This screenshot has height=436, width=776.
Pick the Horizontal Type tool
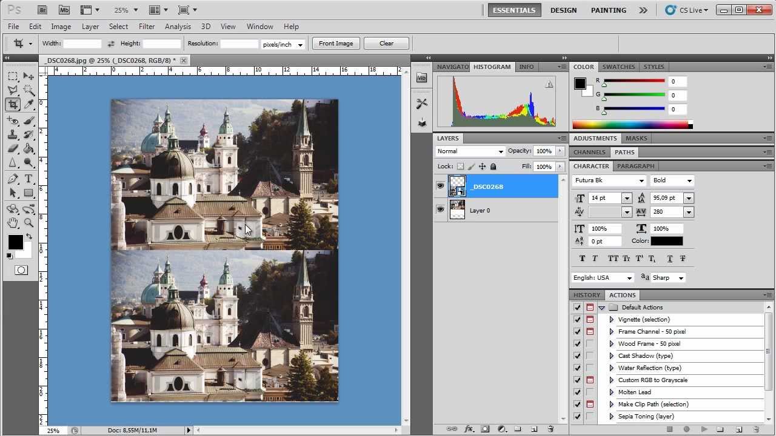click(28, 179)
